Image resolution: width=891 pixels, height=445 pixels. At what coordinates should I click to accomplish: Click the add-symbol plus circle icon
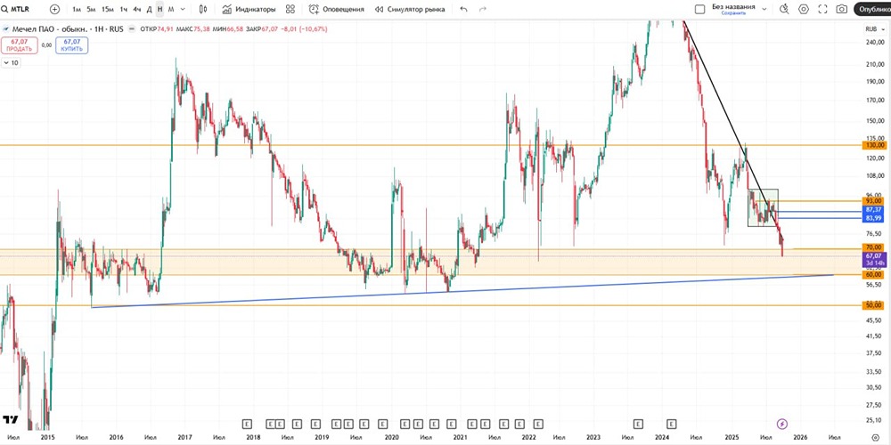click(54, 9)
